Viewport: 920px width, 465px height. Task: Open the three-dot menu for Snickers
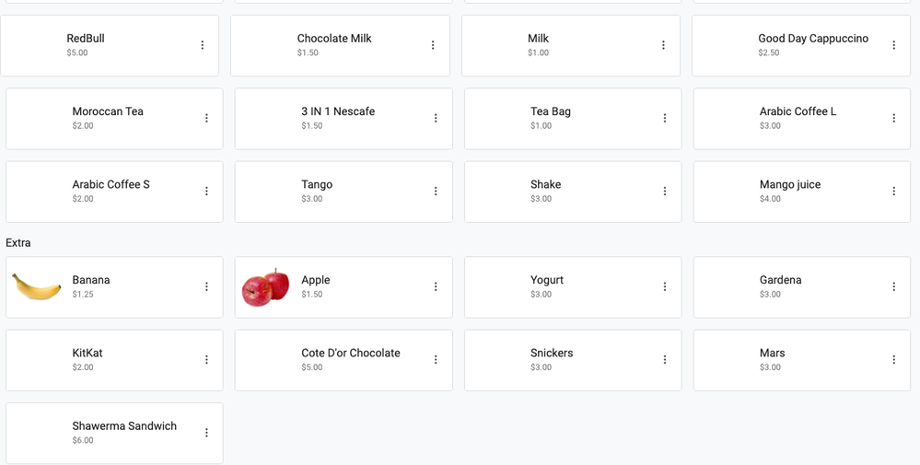665,359
